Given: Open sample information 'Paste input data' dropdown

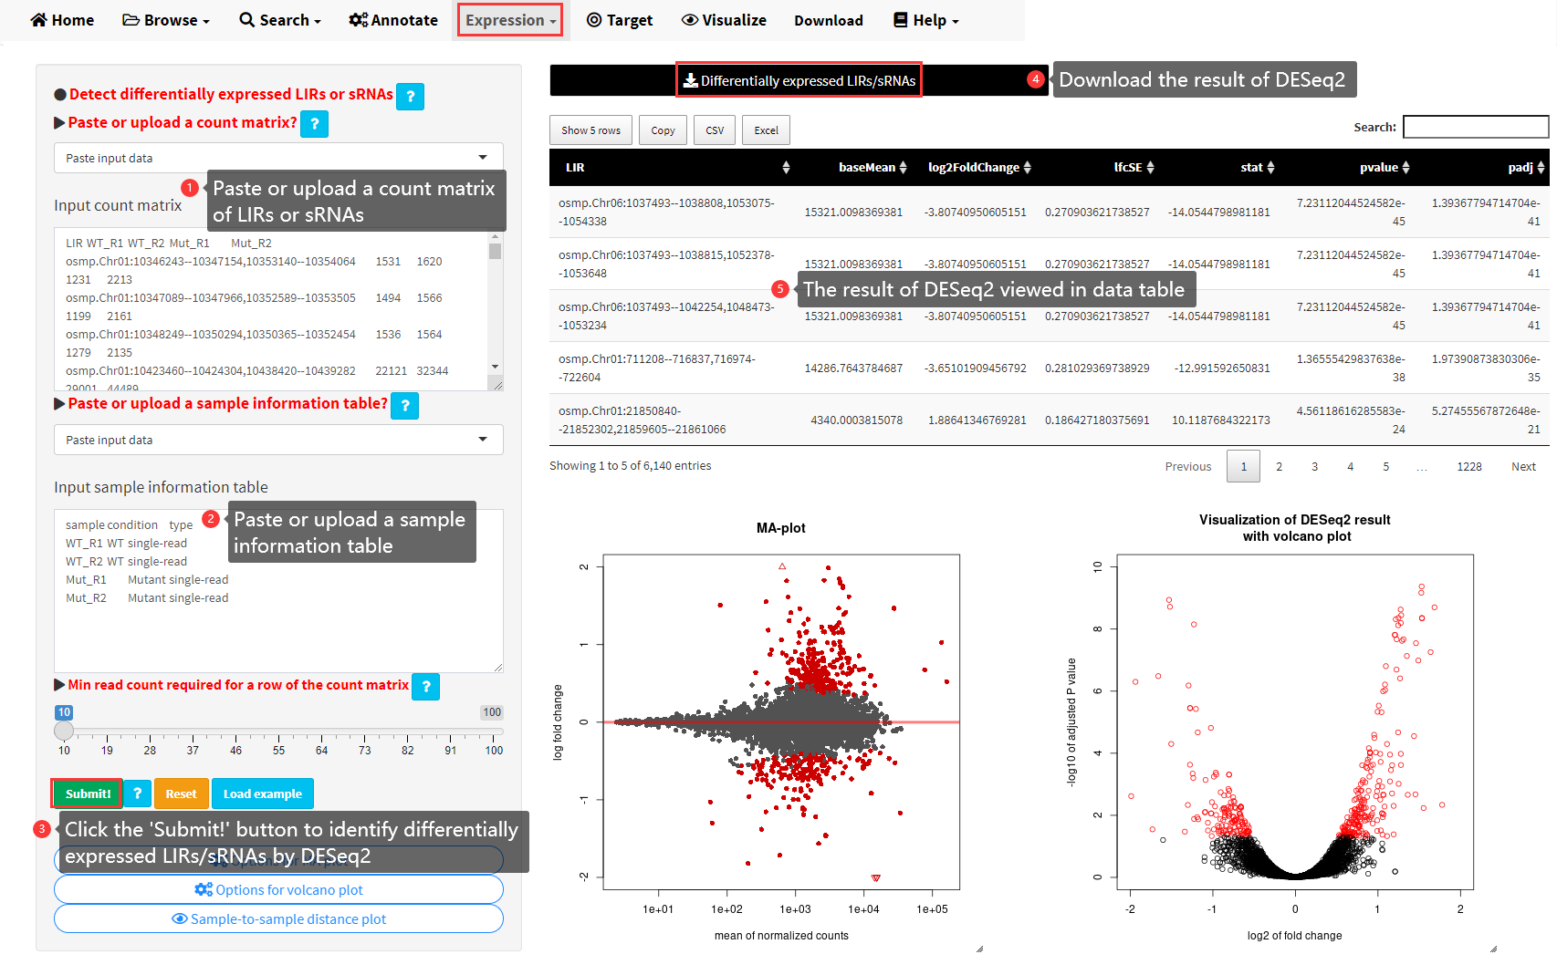Looking at the screenshot, I should [x=278, y=440].
